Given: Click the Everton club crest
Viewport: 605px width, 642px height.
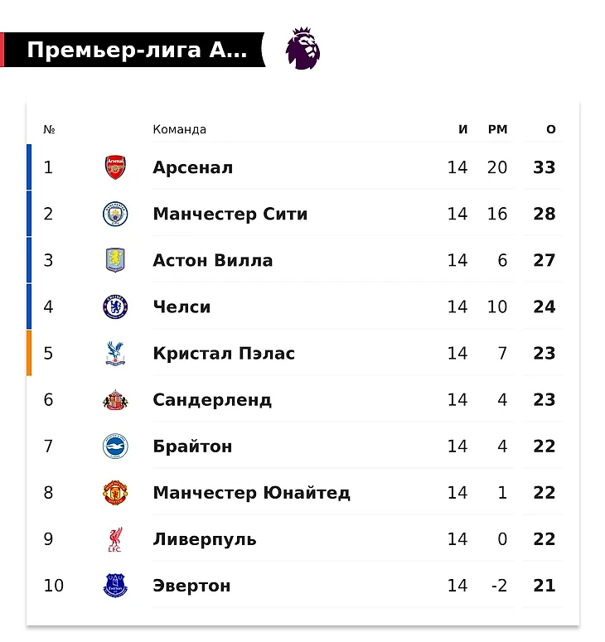Looking at the screenshot, I should (x=115, y=586).
